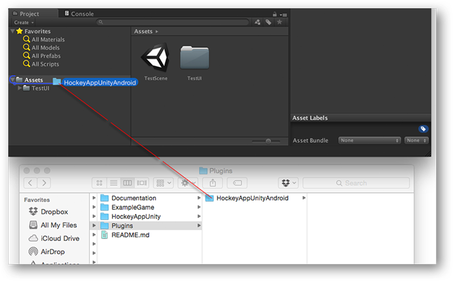Image resolution: width=453 pixels, height=281 pixels.
Task: Click the blue Asset Labels tag button
Action: pos(423,129)
